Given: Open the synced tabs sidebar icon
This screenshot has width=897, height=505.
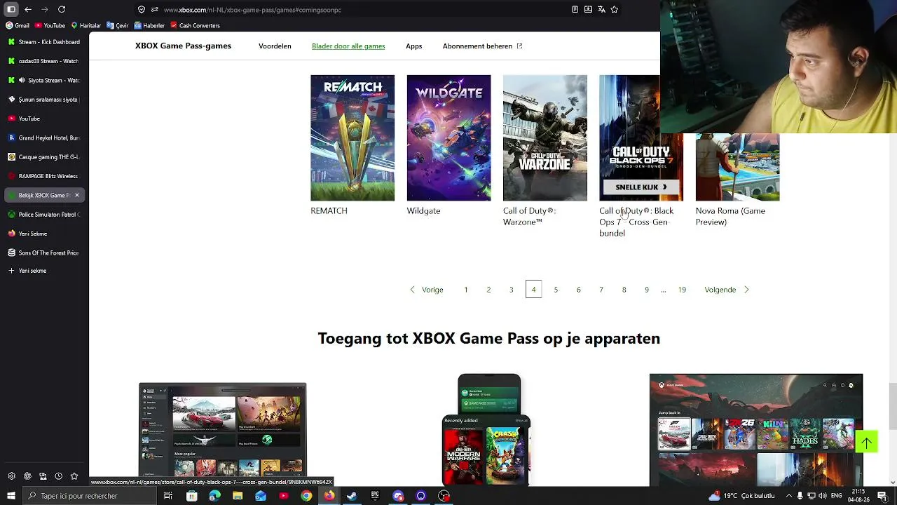Looking at the screenshot, I should point(43,476).
